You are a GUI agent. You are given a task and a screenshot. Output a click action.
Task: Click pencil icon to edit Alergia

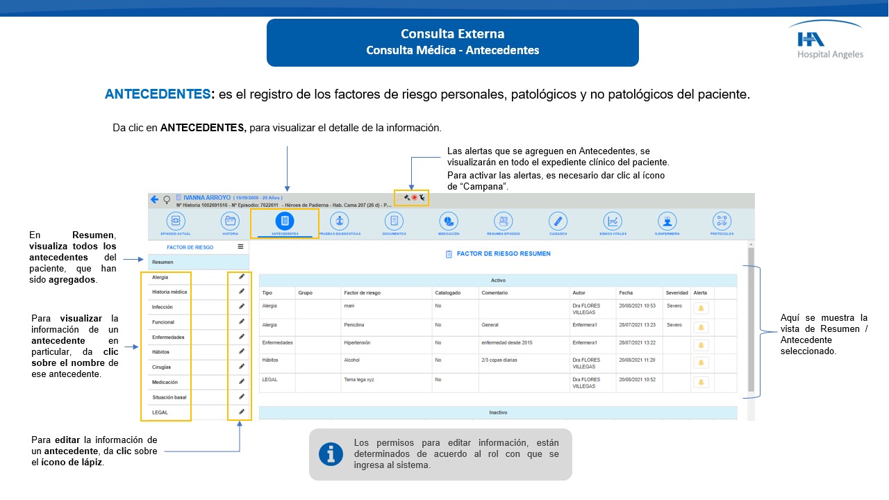coord(242,277)
